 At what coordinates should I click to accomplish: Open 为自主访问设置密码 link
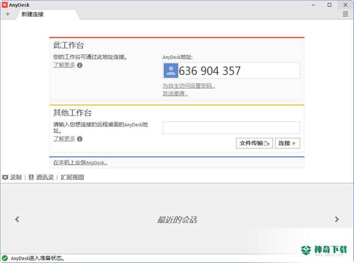click(x=189, y=86)
